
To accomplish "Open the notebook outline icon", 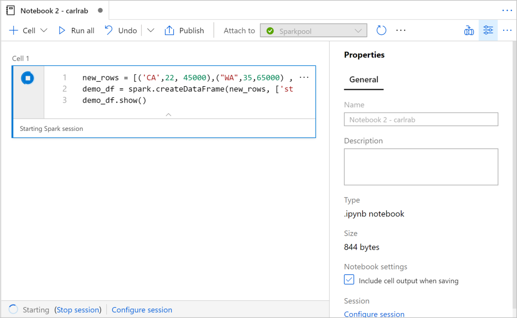I will tap(469, 30).
